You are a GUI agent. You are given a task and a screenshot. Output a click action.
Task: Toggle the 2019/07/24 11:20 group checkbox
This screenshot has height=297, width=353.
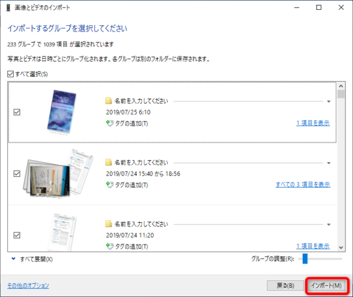pyautogui.click(x=17, y=235)
